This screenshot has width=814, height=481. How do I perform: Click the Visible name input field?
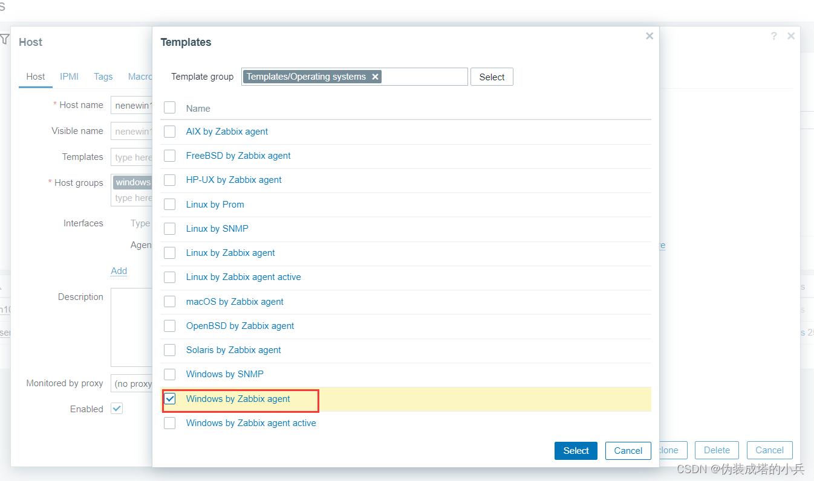point(132,131)
